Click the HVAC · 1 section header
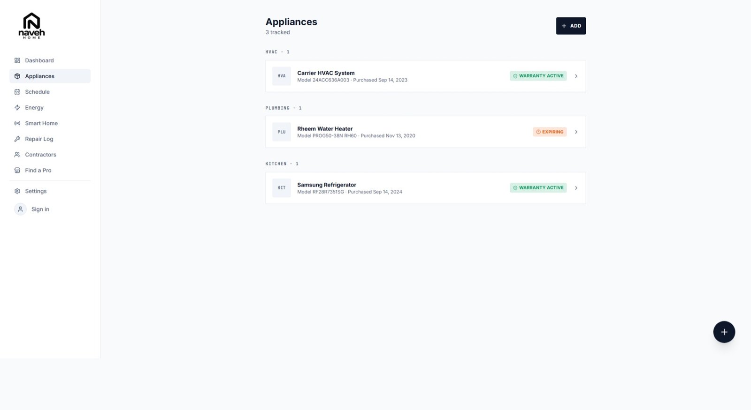 pos(277,52)
